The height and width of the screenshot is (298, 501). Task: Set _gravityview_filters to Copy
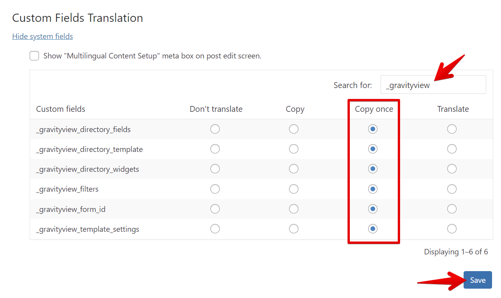294,189
